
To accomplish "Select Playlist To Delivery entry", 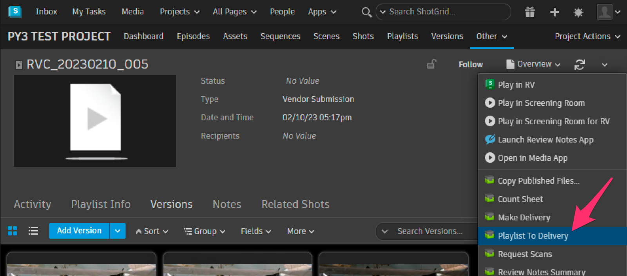I will click(552, 236).
